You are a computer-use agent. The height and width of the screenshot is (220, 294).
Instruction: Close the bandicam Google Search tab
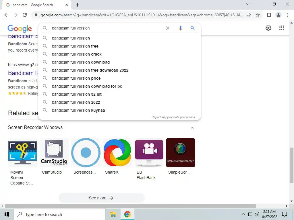pos(67,5)
